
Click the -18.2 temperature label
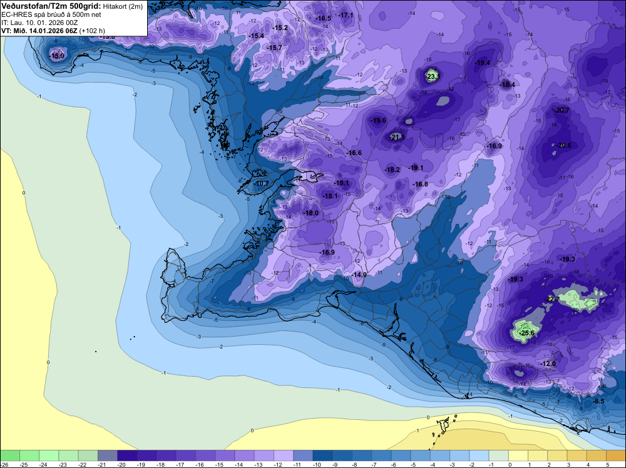[x=392, y=170]
